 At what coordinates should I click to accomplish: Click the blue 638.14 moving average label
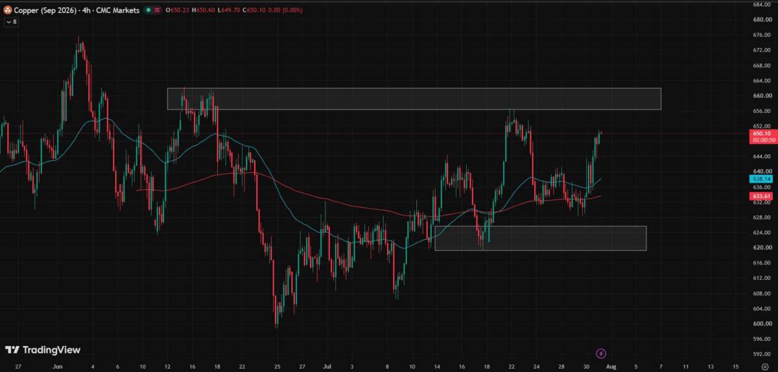pos(761,179)
